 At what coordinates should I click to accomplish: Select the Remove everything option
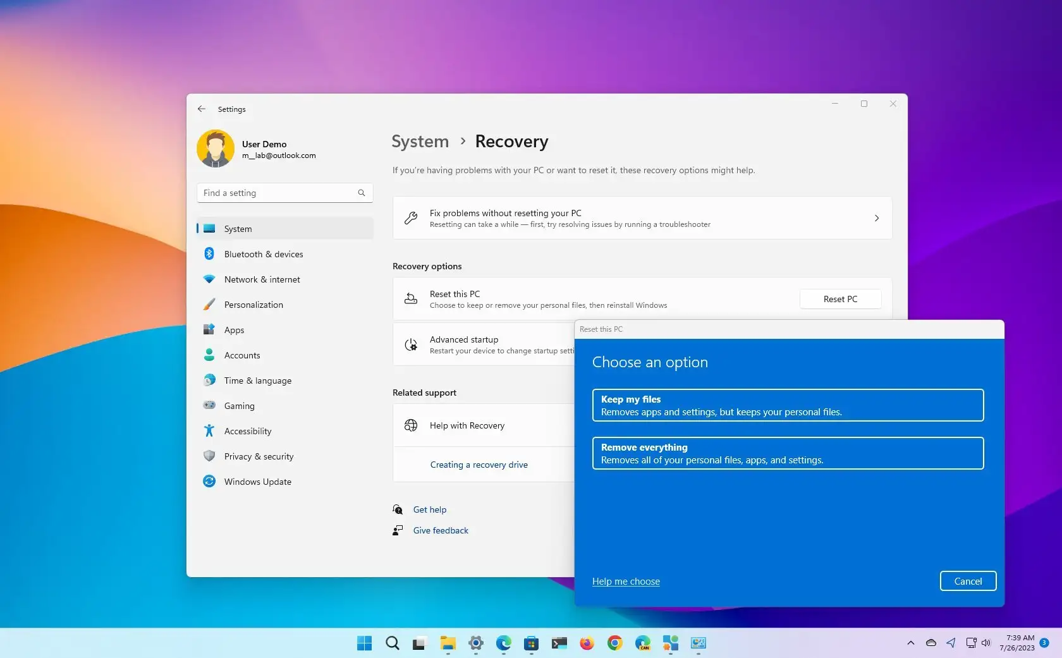787,453
